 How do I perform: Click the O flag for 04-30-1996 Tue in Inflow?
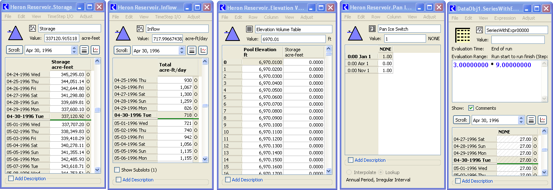pos(196,115)
